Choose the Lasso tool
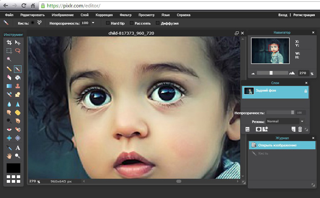The width and height of the screenshot is (320, 198). pyautogui.click(x=17, y=51)
